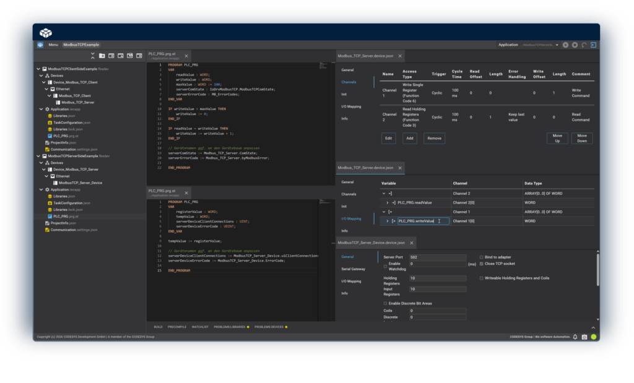The image size is (634, 383).
Task: Open notifications bell in status bar
Action: pyautogui.click(x=575, y=337)
